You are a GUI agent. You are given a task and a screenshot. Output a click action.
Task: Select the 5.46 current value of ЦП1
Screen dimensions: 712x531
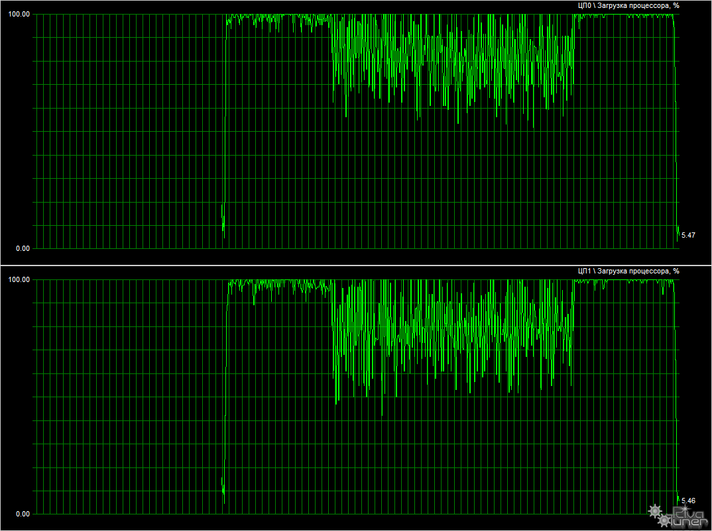tap(688, 501)
